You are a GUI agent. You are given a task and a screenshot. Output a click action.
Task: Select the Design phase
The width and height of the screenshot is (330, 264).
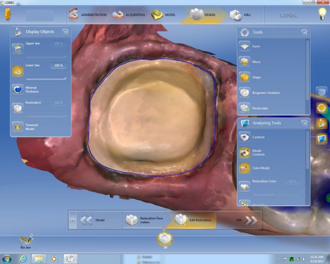pos(203,15)
